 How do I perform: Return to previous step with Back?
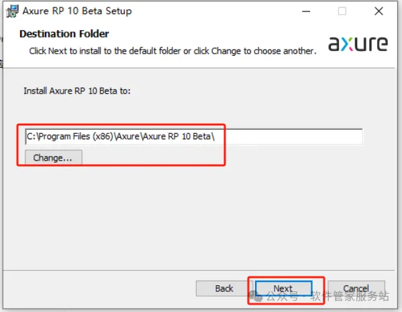coord(224,289)
